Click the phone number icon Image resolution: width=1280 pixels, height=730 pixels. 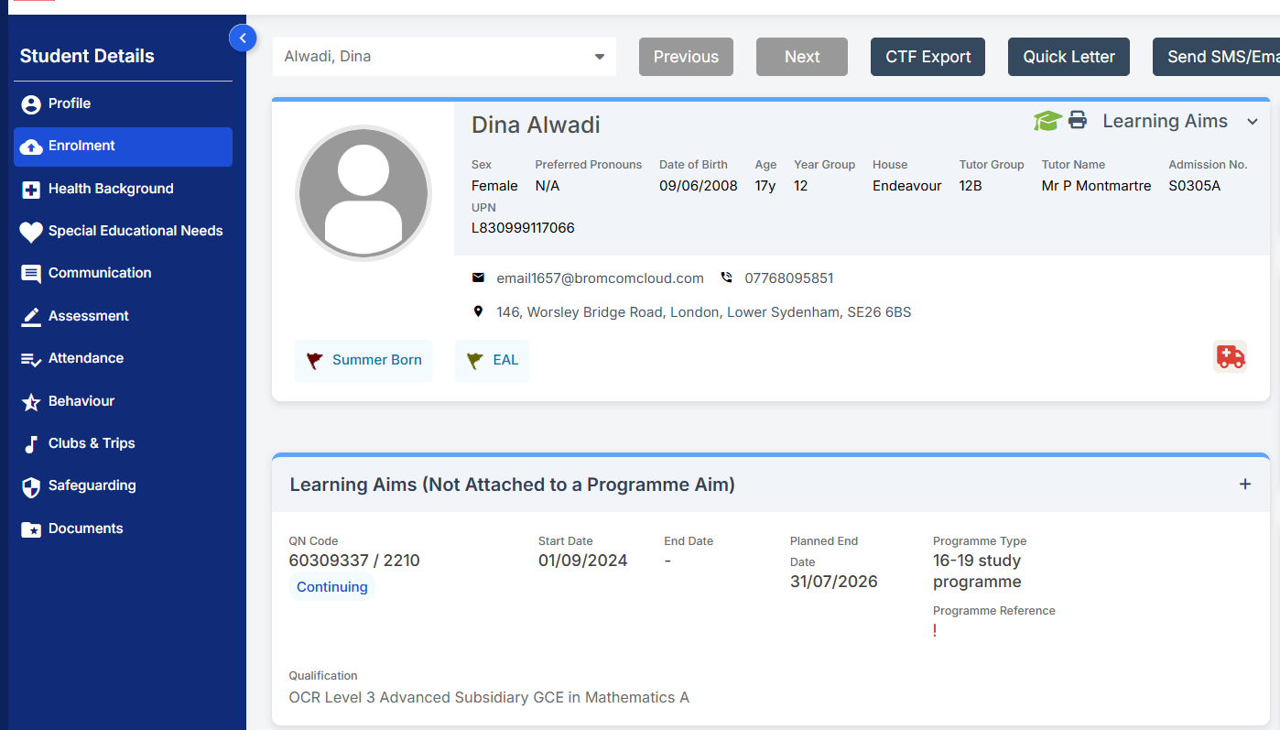pyautogui.click(x=726, y=278)
